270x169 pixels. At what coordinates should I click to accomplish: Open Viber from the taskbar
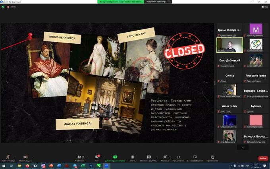click(x=43, y=166)
